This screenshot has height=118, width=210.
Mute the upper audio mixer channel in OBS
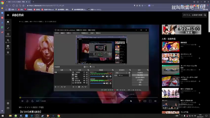(107, 76)
